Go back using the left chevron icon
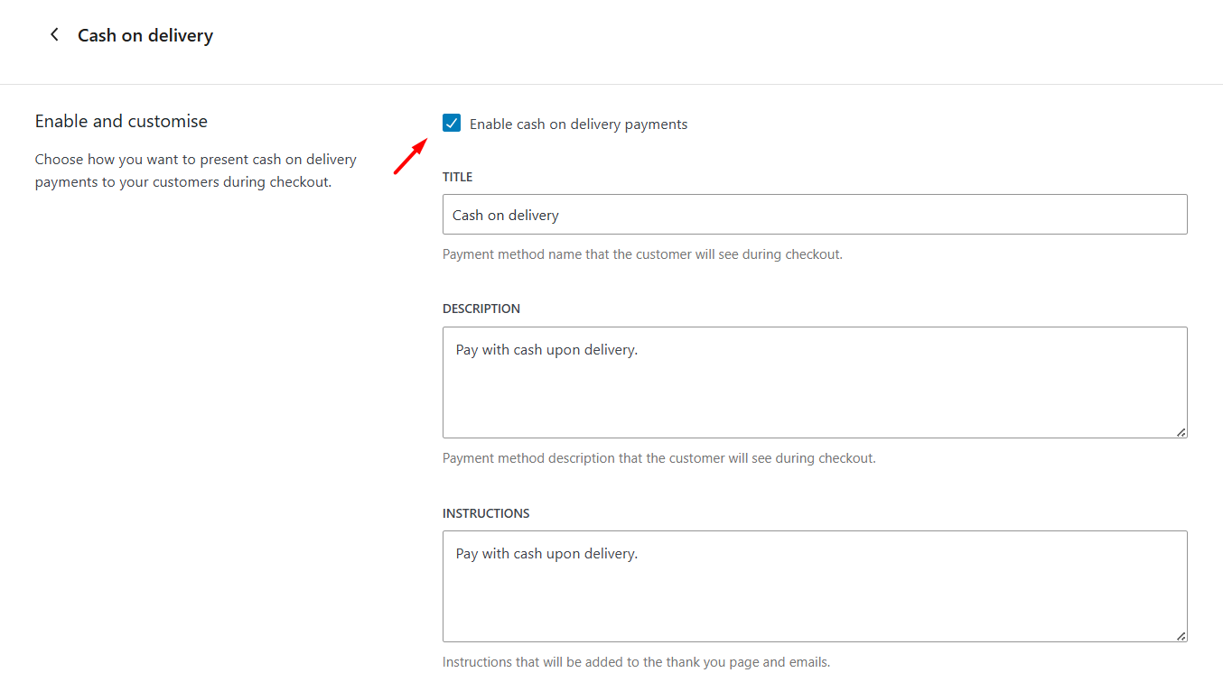This screenshot has width=1223, height=682. pyautogui.click(x=54, y=35)
